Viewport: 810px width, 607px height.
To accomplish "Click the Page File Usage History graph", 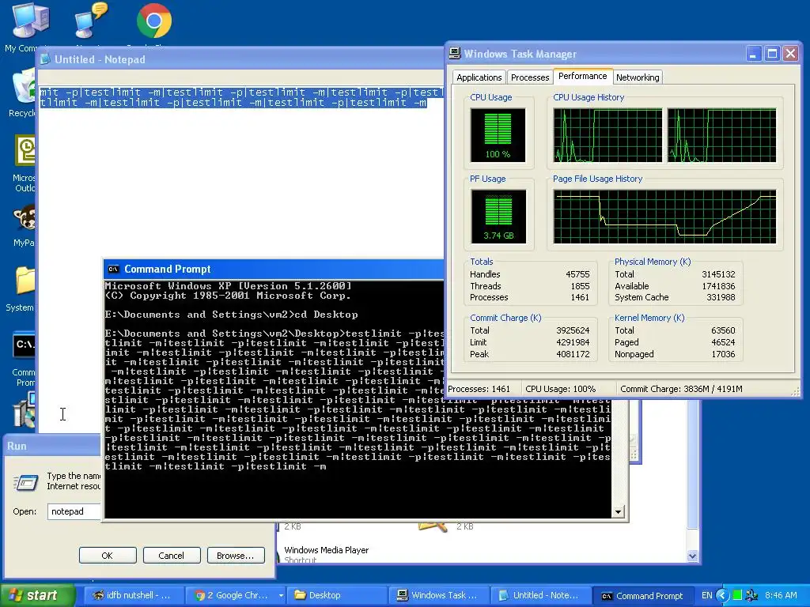I will [664, 217].
